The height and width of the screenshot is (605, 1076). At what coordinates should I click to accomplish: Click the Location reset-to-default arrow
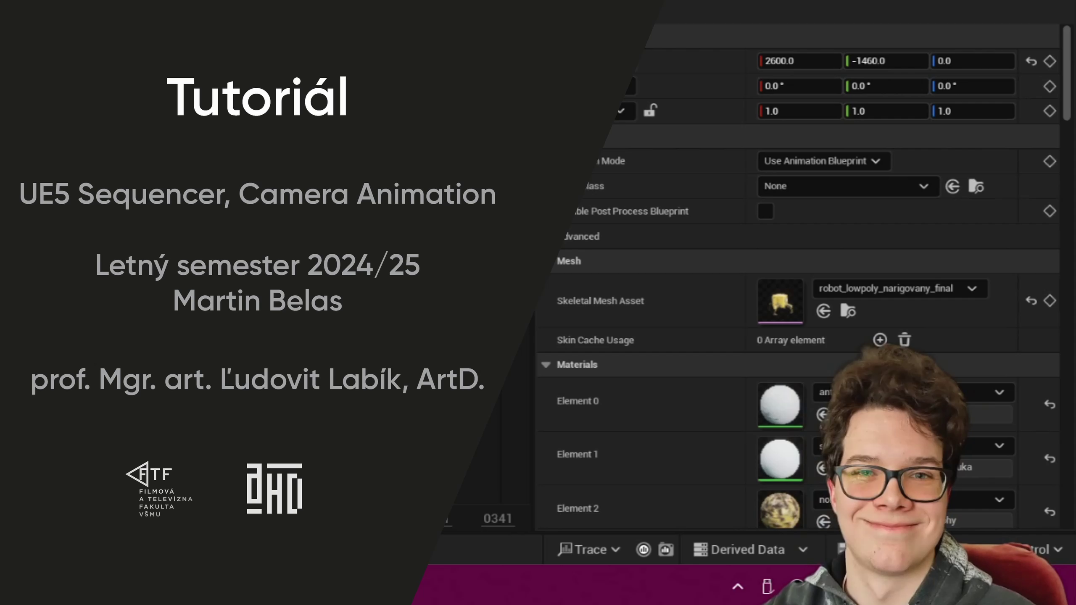pos(1031,61)
